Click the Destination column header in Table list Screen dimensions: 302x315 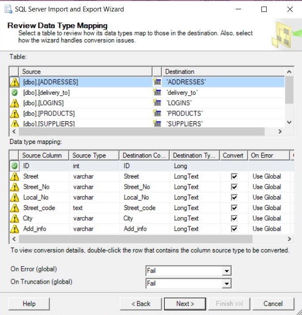point(223,71)
